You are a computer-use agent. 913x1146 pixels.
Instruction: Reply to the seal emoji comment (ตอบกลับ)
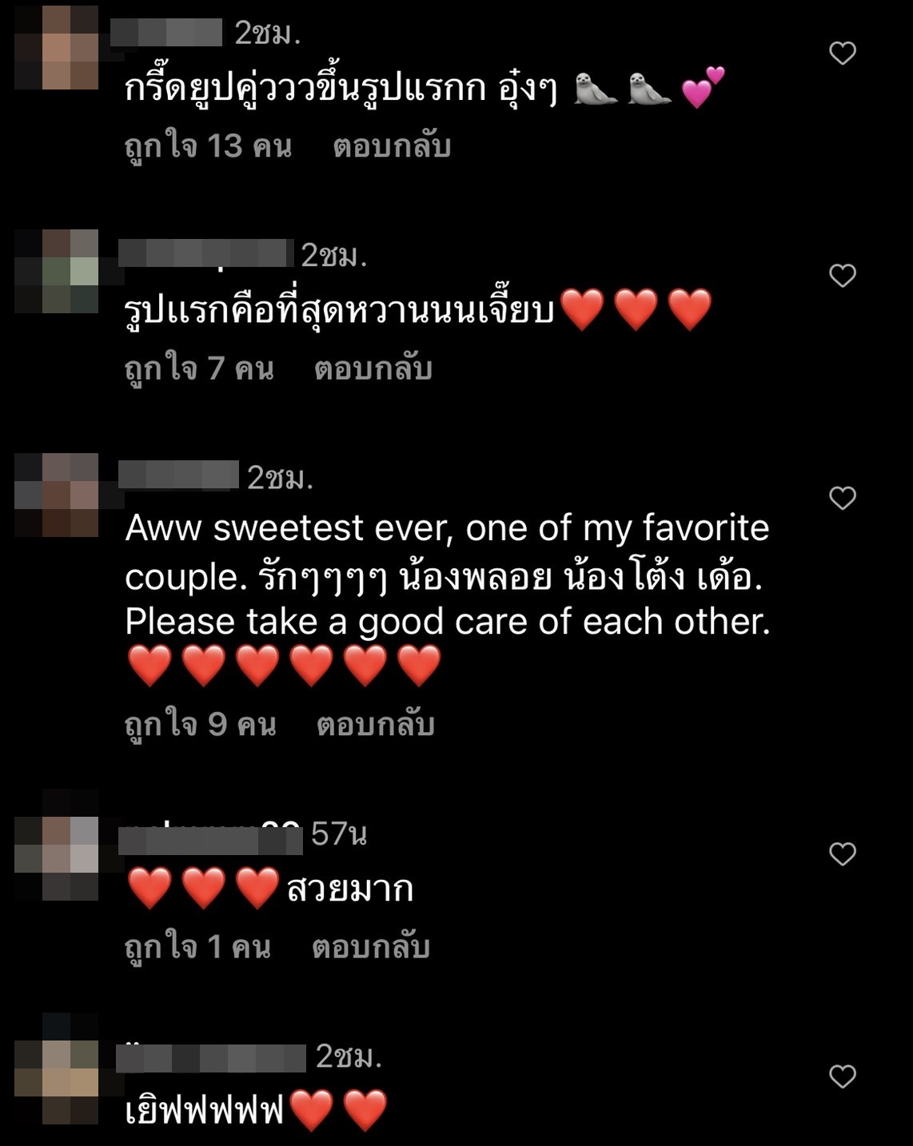coord(392,146)
